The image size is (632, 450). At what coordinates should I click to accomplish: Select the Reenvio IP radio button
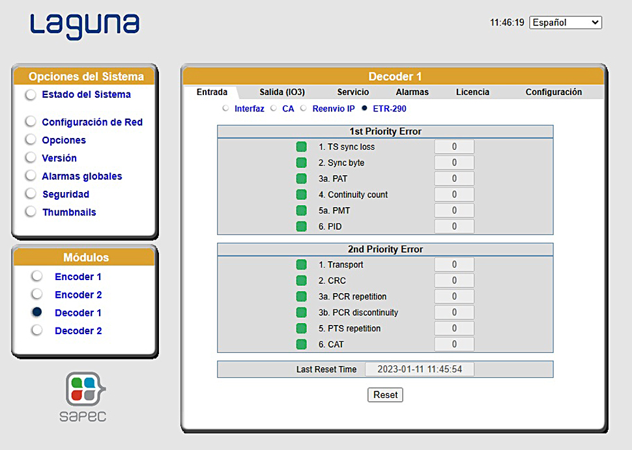pos(304,108)
